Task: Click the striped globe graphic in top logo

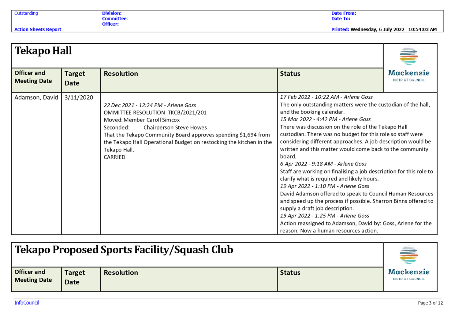Action: (x=409, y=56)
